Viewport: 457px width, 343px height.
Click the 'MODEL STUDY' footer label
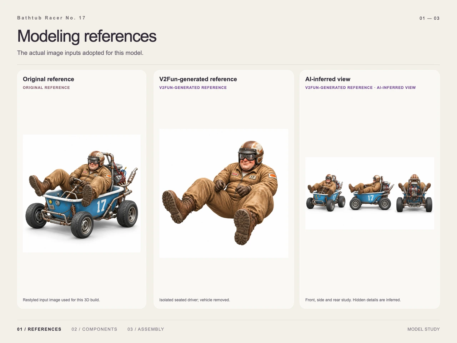tap(423, 329)
